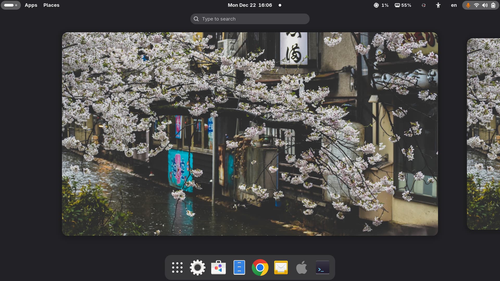Launch Settings from the dock
The width and height of the screenshot is (500, 281).
198,267
